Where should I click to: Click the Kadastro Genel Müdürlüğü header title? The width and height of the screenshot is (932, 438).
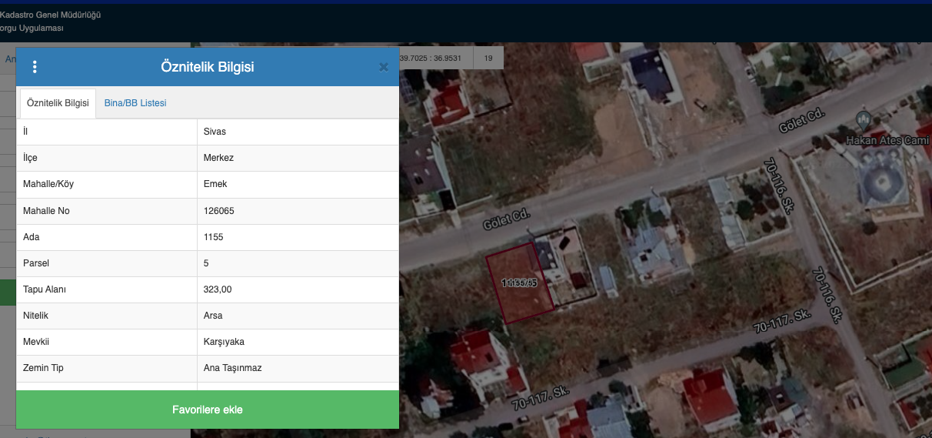[51, 15]
